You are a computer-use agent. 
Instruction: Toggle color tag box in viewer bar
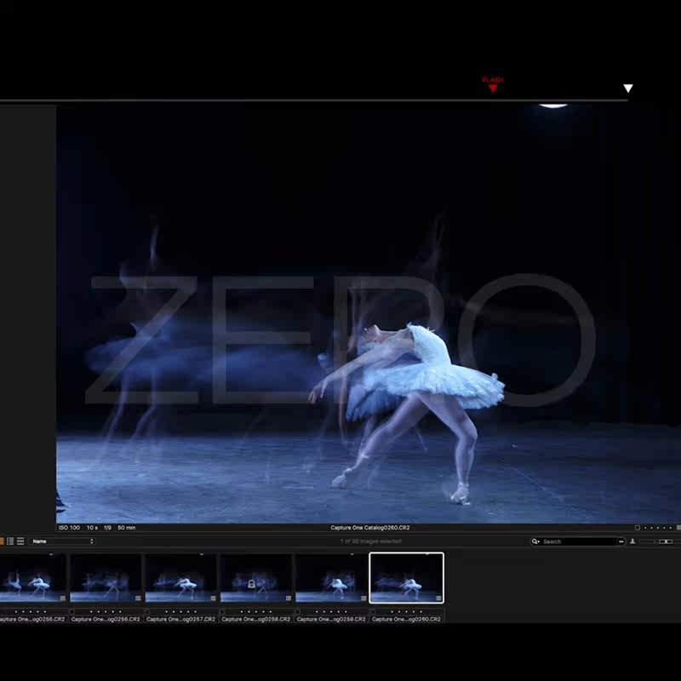tap(637, 528)
